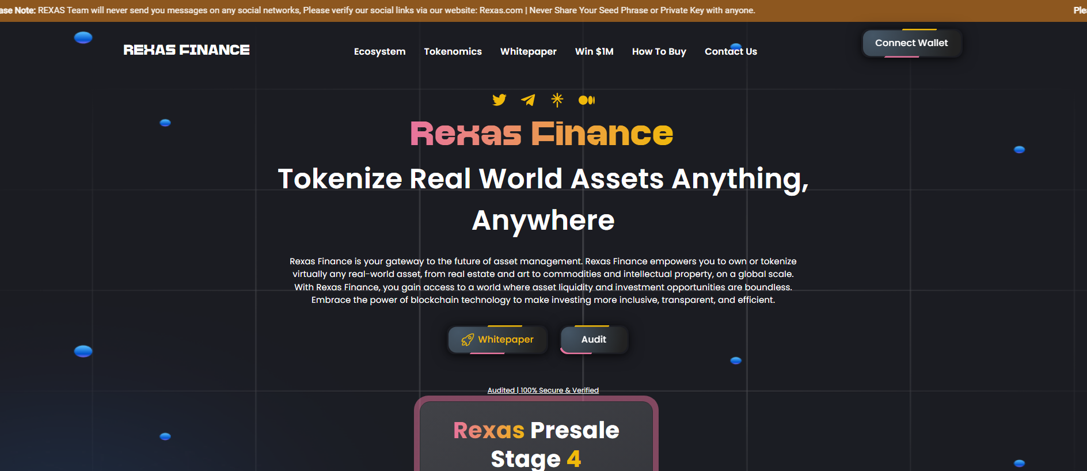Click the word Anywhere in the headline

pos(543,221)
